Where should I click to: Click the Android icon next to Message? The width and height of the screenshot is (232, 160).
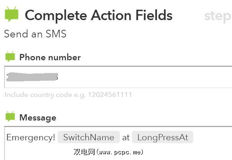point(10,117)
